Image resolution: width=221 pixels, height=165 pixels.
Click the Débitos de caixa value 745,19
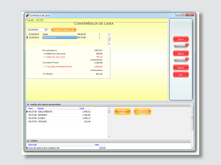(99, 57)
